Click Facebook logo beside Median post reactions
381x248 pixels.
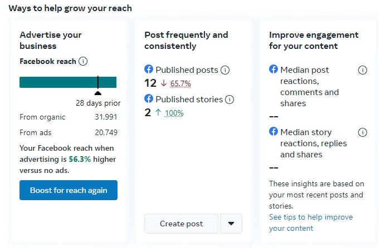point(273,70)
